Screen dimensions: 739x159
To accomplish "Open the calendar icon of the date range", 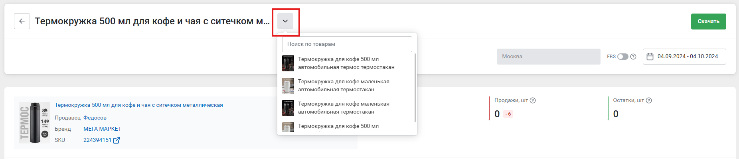I will coord(650,57).
